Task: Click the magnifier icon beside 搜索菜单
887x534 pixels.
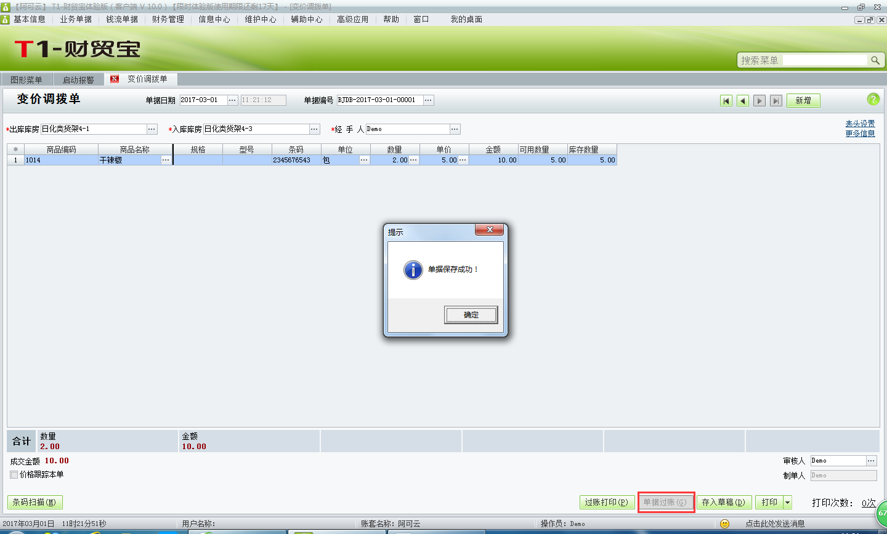Action: (x=876, y=60)
